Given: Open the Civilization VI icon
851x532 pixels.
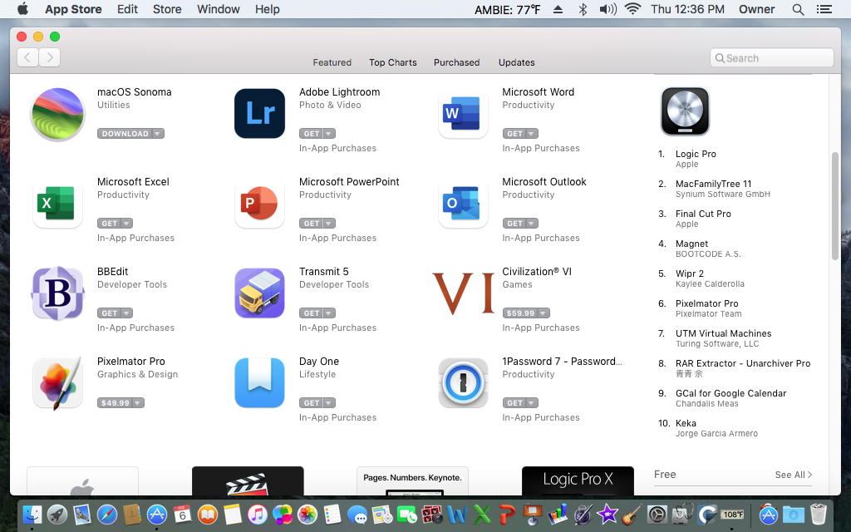Looking at the screenshot, I should click(x=463, y=293).
